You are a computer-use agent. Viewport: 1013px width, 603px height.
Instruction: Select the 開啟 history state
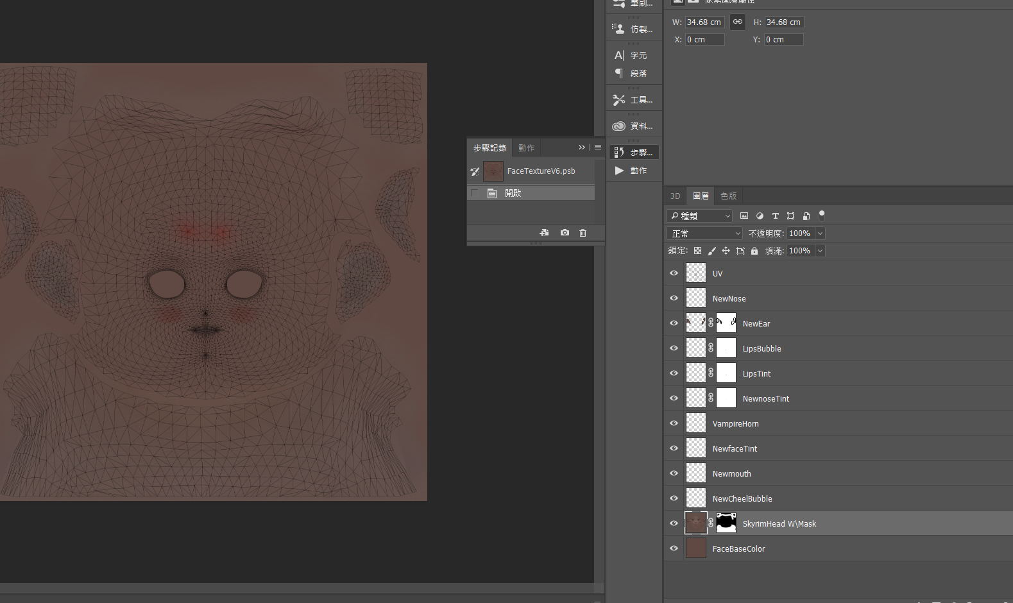click(x=531, y=193)
